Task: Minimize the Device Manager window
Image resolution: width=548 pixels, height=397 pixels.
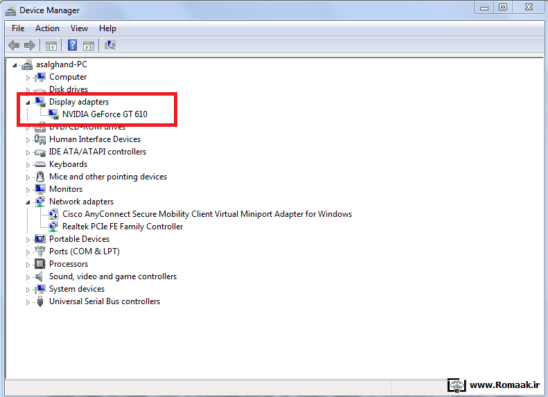Action: click(484, 8)
